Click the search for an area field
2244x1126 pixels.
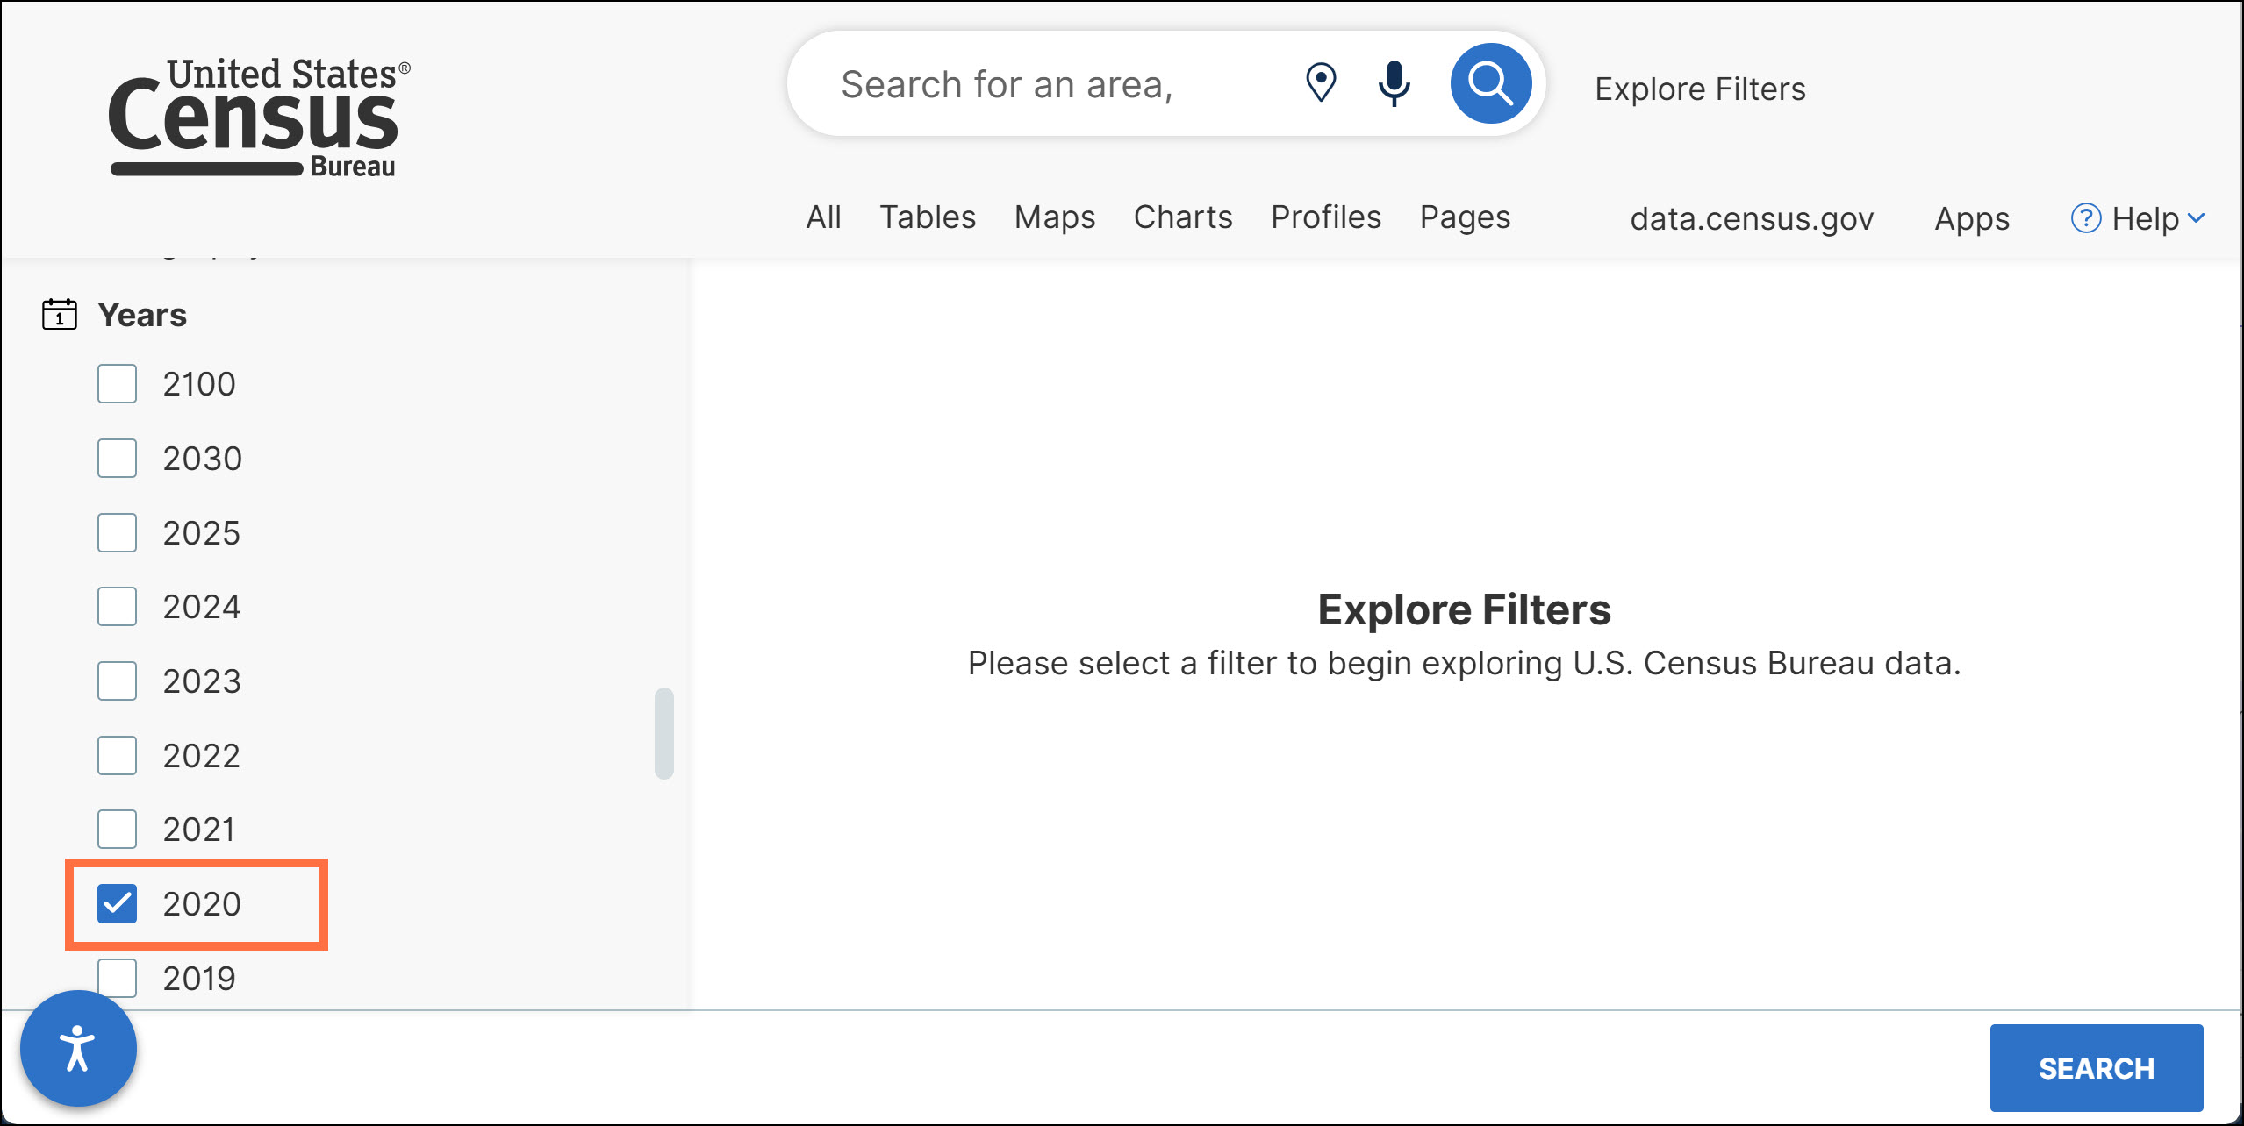[1036, 85]
